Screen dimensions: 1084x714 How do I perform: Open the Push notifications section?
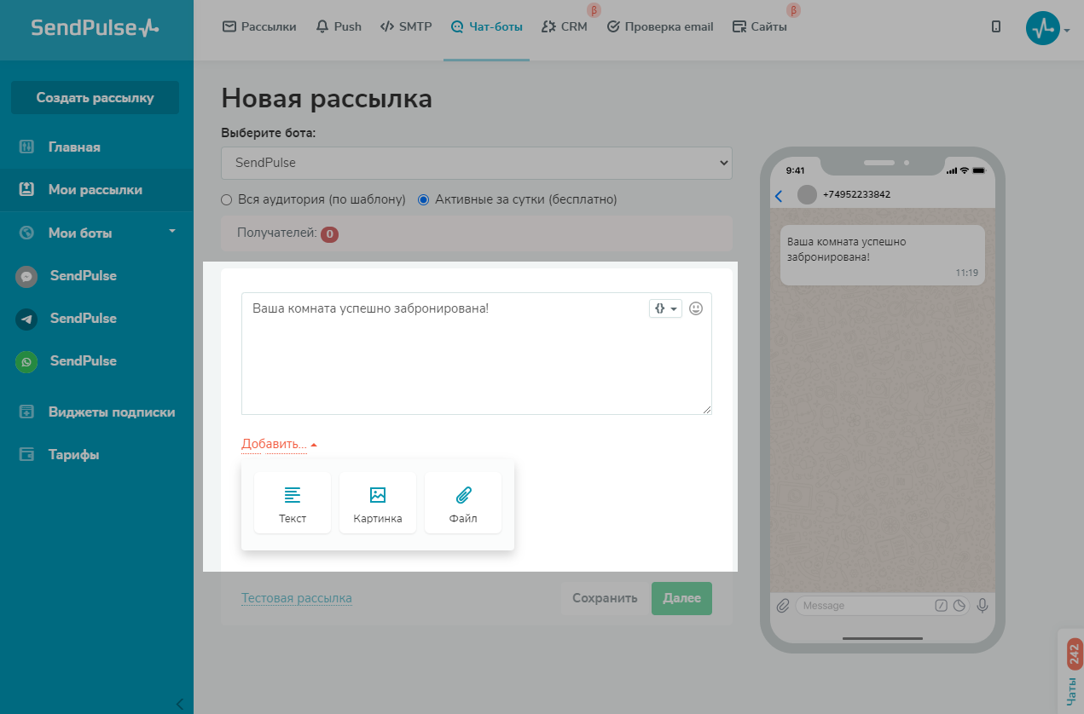coord(339,26)
